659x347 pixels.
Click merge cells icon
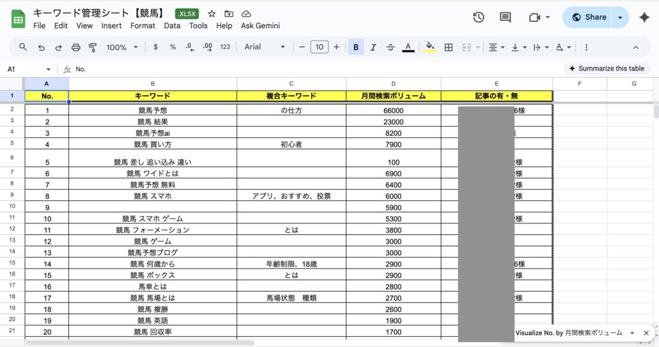click(467, 48)
